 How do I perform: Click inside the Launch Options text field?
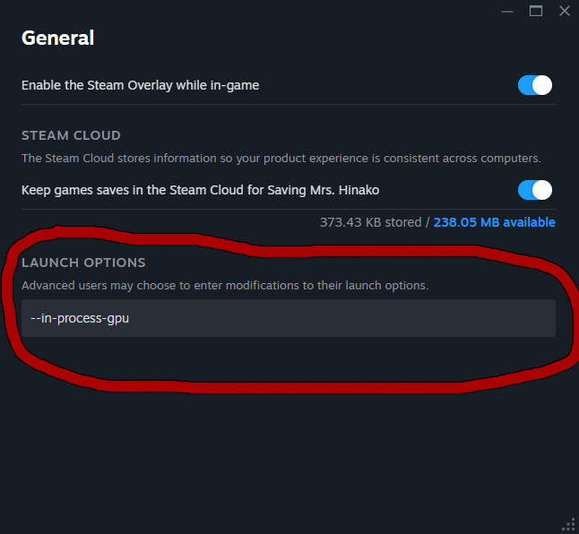[x=288, y=318]
